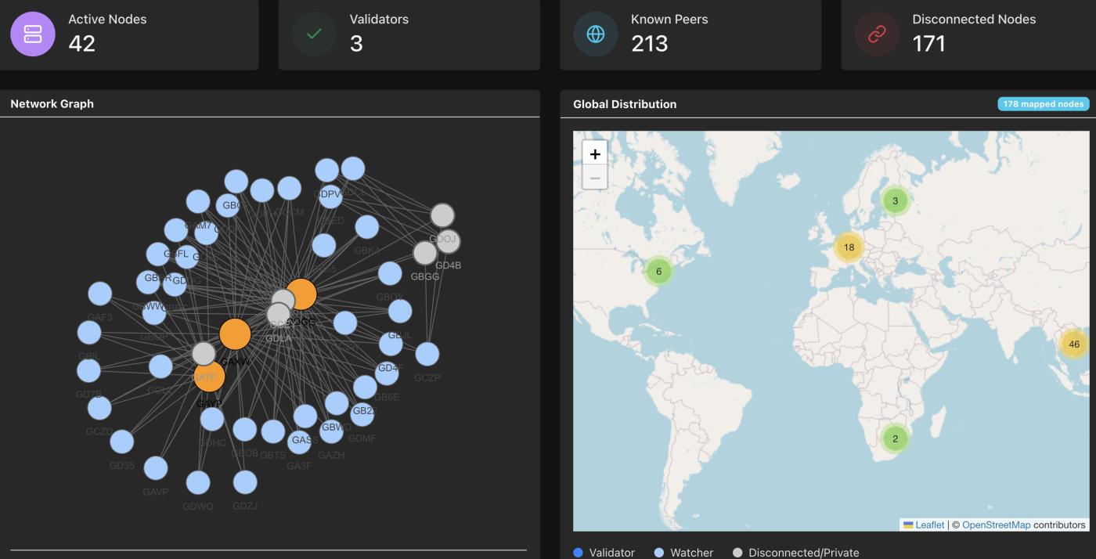The width and height of the screenshot is (1096, 559).
Task: Click the Europe cluster marker showing 18
Action: click(x=847, y=246)
